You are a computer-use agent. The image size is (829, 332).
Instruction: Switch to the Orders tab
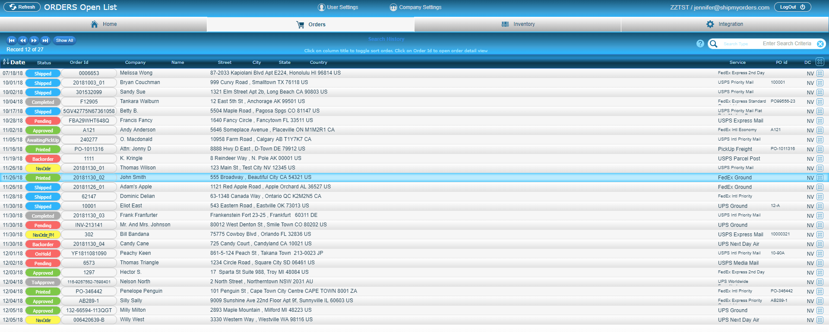310,25
